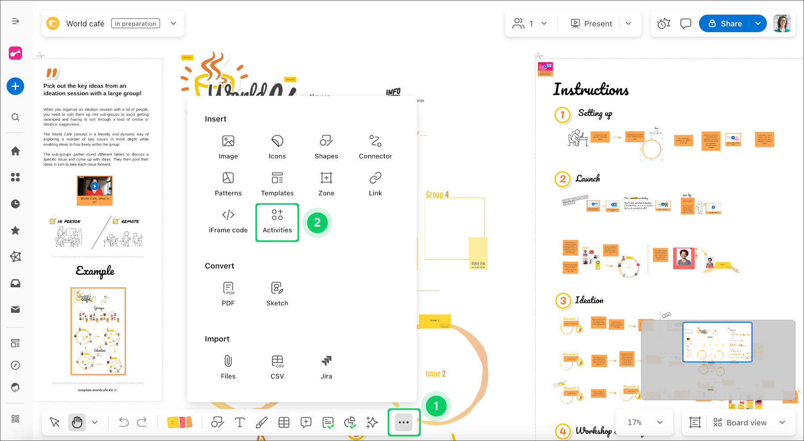
Task: Open the Activities insert option
Action: tap(277, 222)
